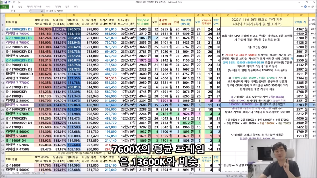The width and height of the screenshot is (317, 178).
Task: Click cell i5-13600K(KF) D5
Action: click(x=19, y=60)
